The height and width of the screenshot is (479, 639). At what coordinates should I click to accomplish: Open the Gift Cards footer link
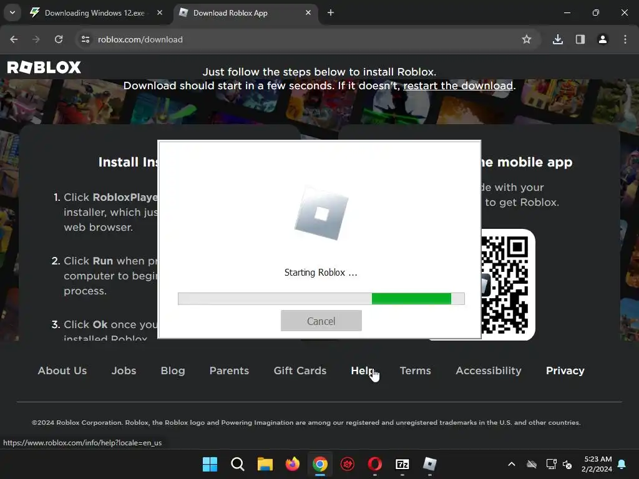click(300, 370)
